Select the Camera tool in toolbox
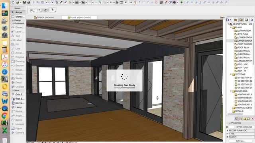The width and height of the screenshot is (255, 143). click(x=18, y=133)
